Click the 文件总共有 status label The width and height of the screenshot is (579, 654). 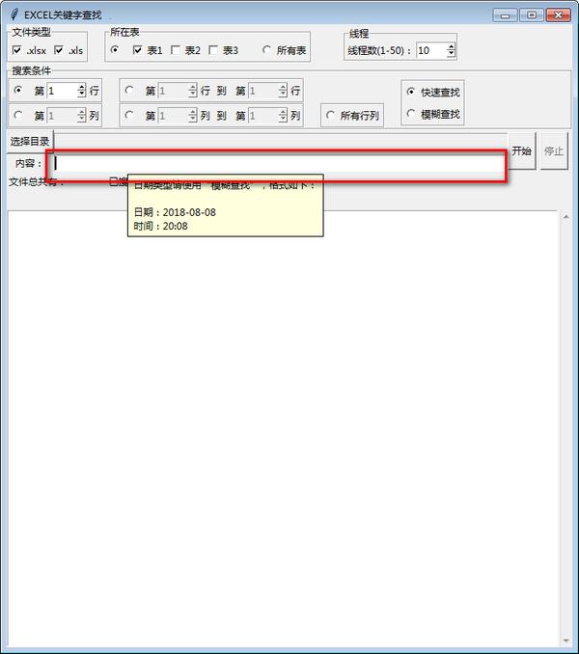[35, 182]
